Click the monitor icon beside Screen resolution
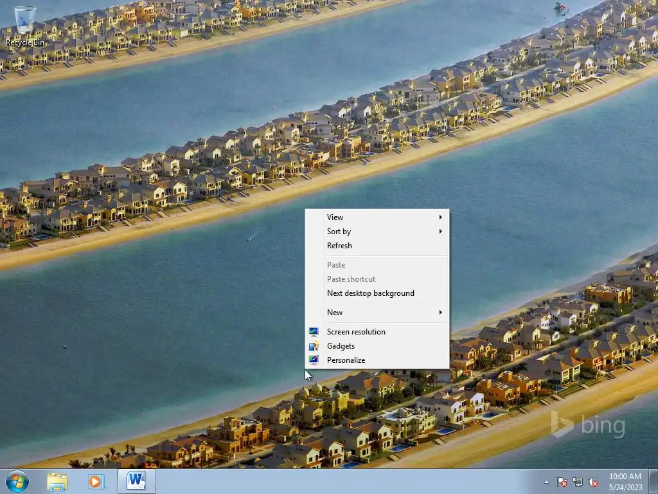 point(314,332)
